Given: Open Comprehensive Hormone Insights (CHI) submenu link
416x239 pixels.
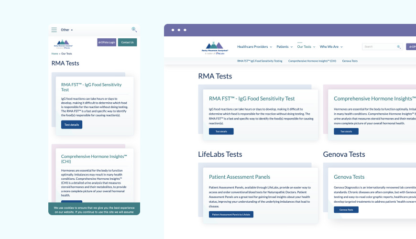Looking at the screenshot, I should (312, 61).
